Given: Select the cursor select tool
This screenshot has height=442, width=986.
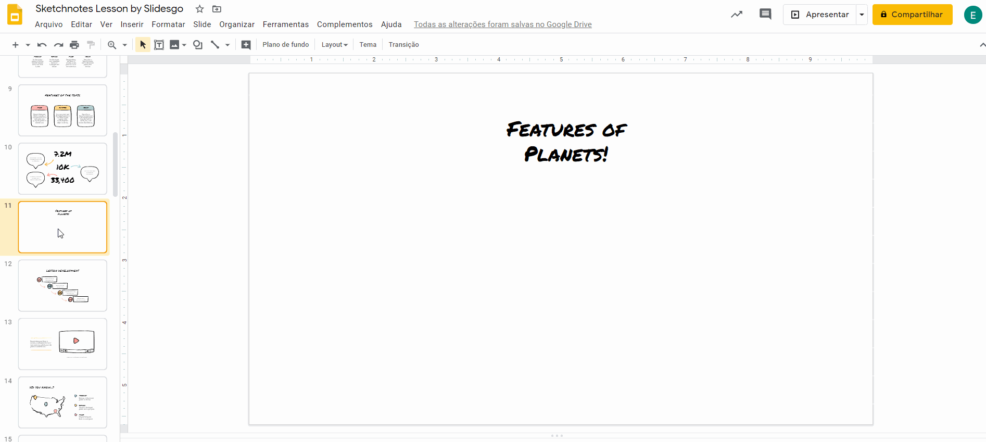Looking at the screenshot, I should coord(143,45).
